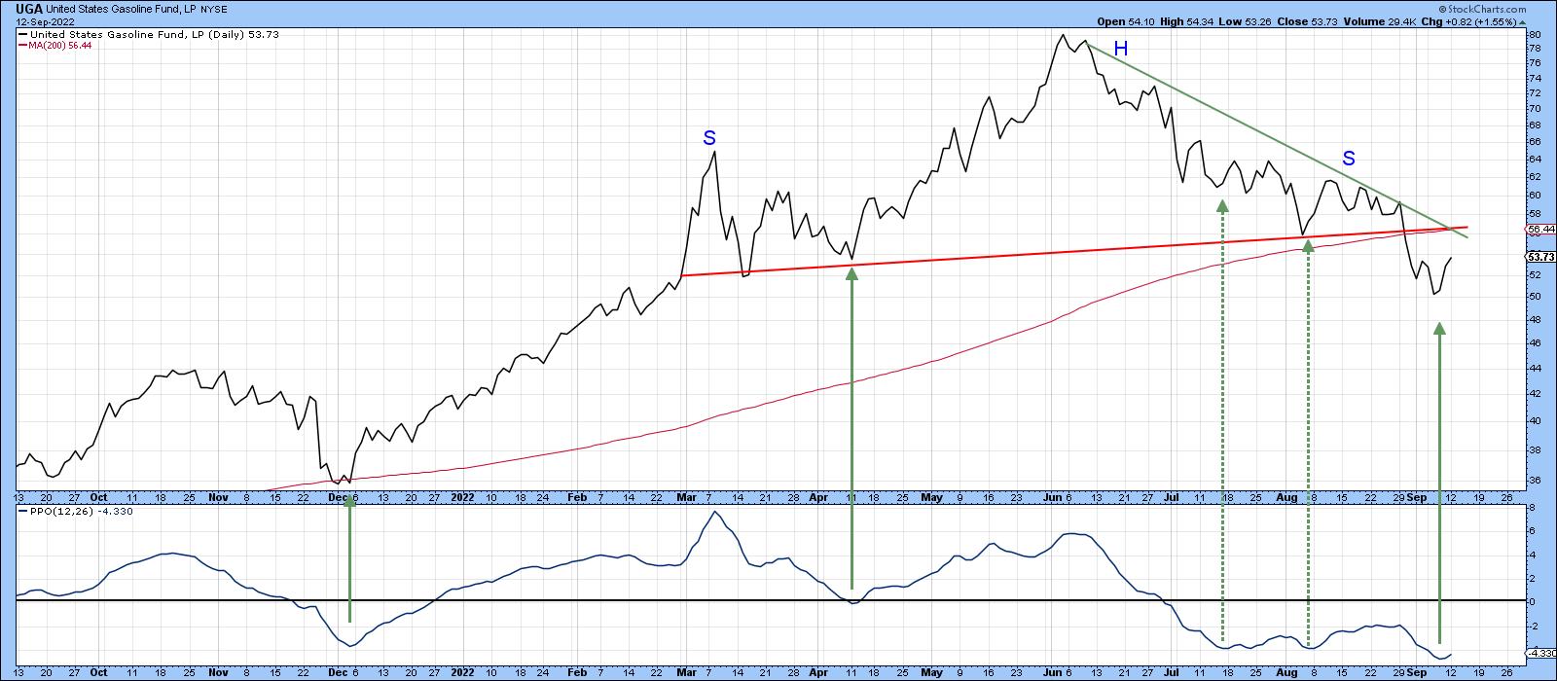The height and width of the screenshot is (681, 1557).
Task: Click Nov on the PPO panel bottom date axis
Action: tap(218, 671)
